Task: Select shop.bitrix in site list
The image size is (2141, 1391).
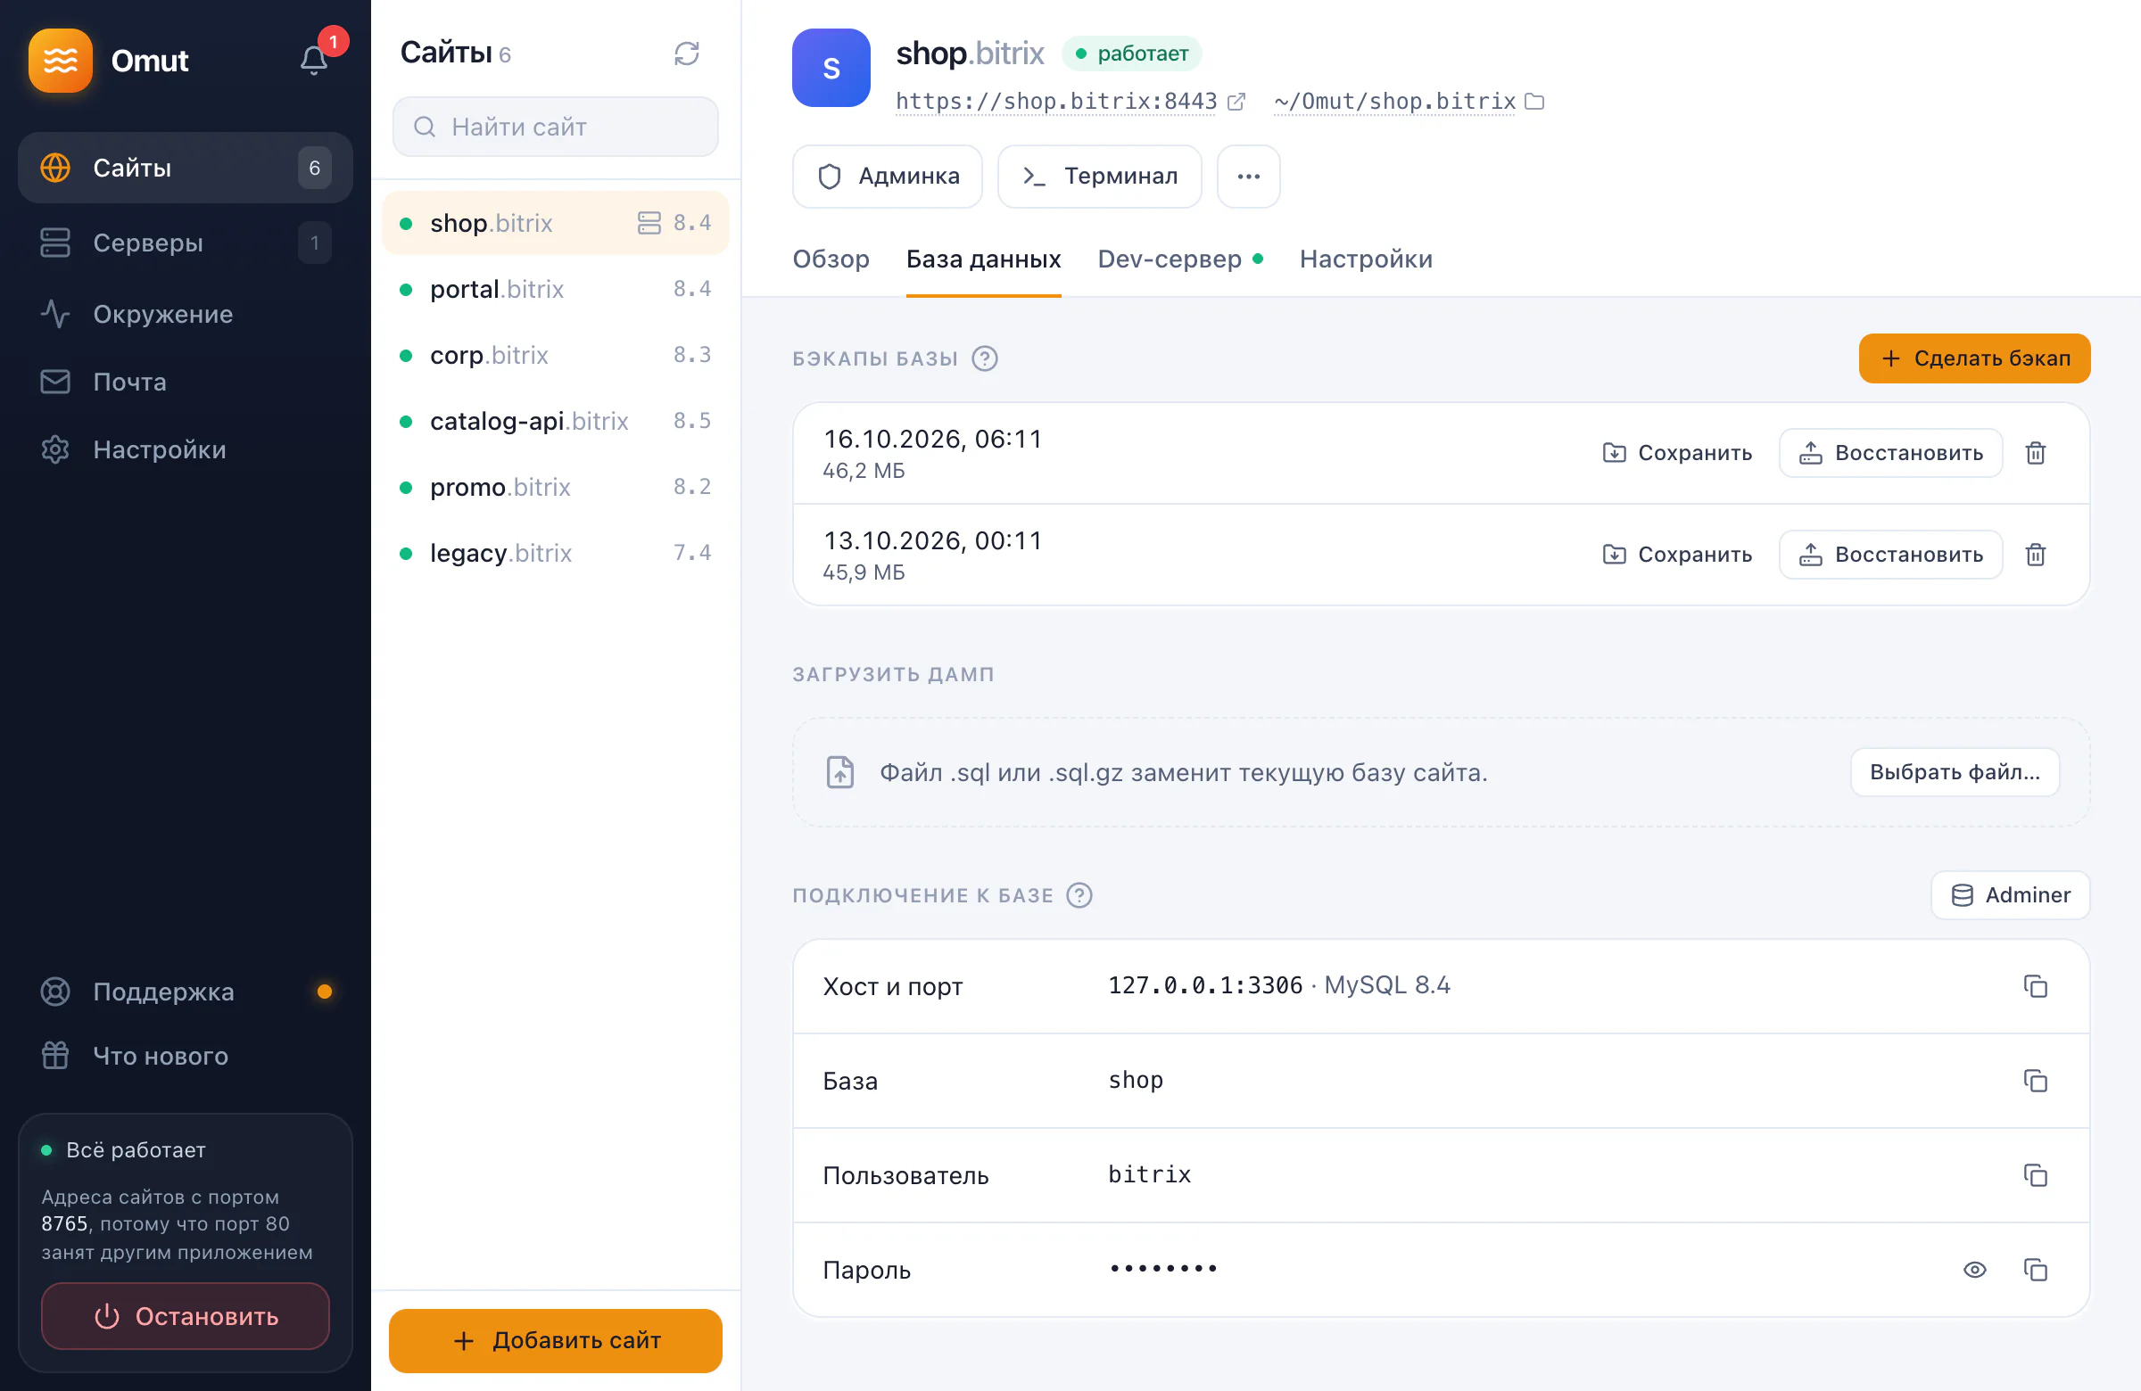Action: [x=555, y=223]
